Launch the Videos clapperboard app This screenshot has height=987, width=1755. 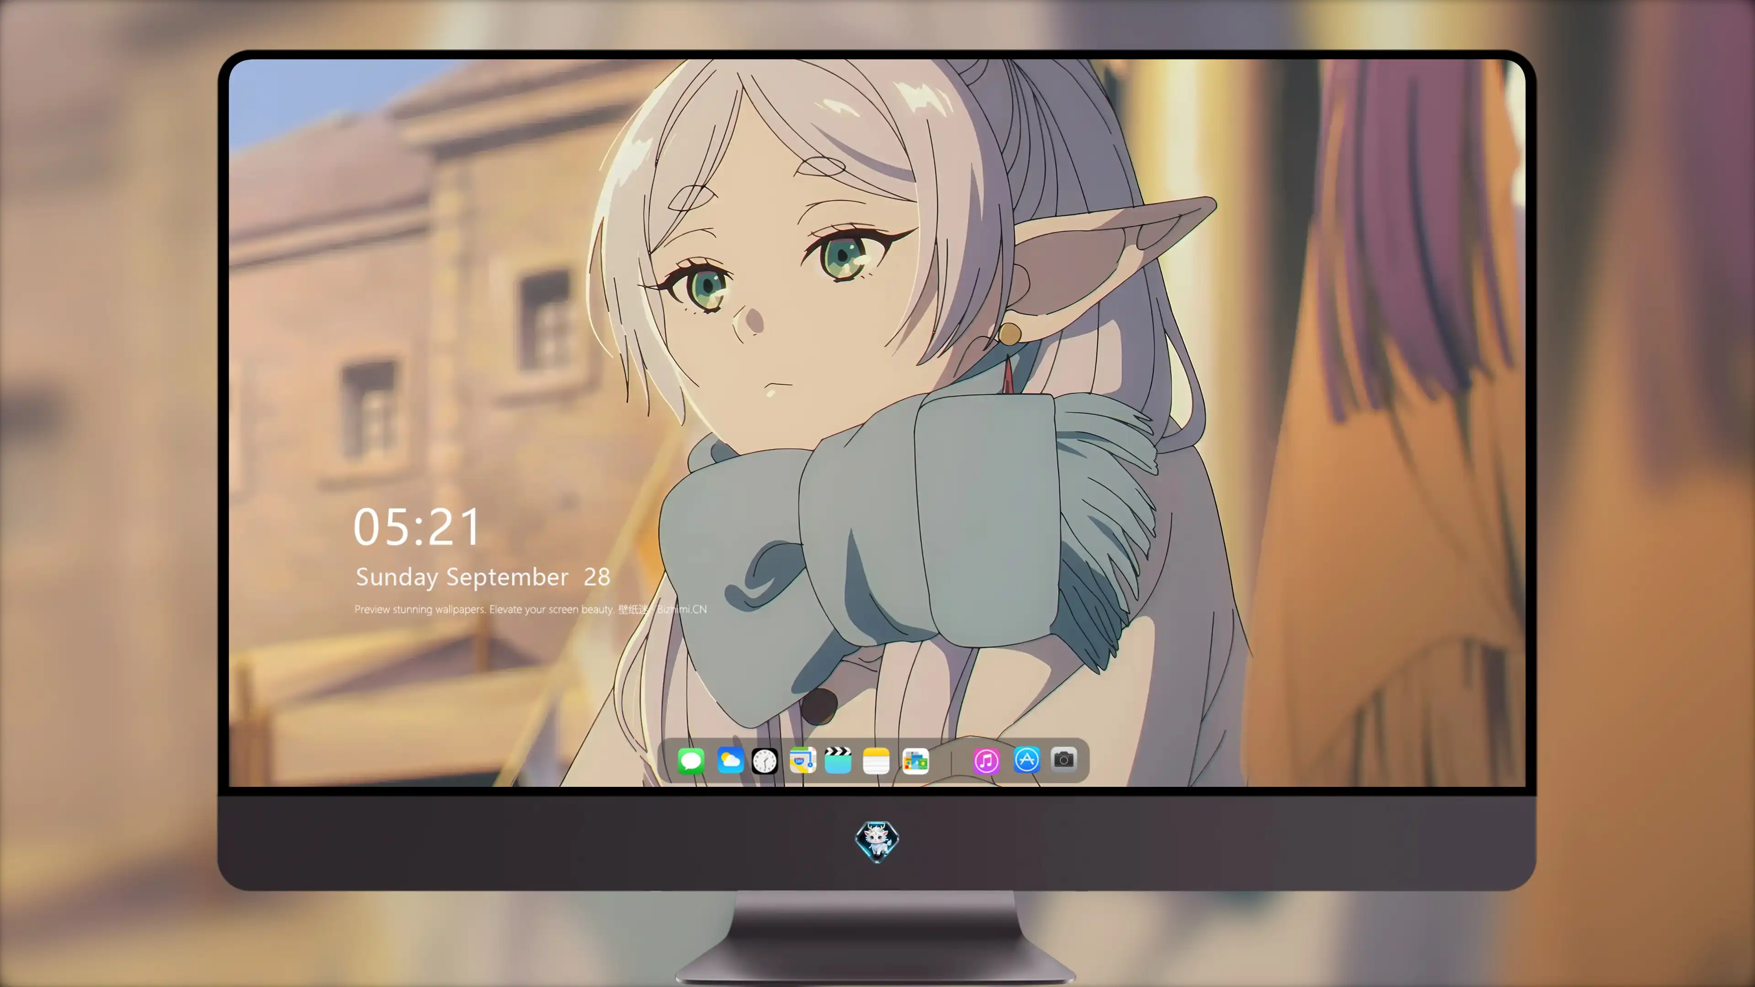(x=838, y=760)
